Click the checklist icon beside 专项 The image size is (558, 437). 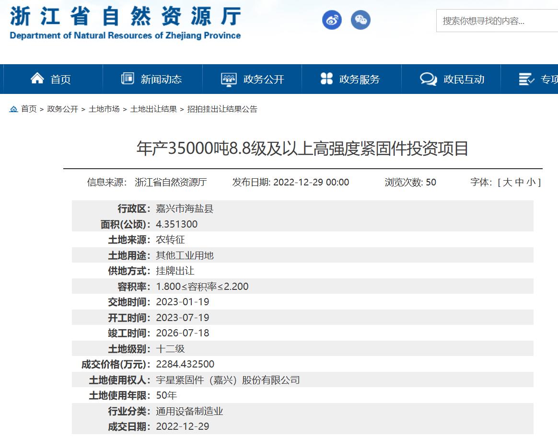[x=526, y=79]
